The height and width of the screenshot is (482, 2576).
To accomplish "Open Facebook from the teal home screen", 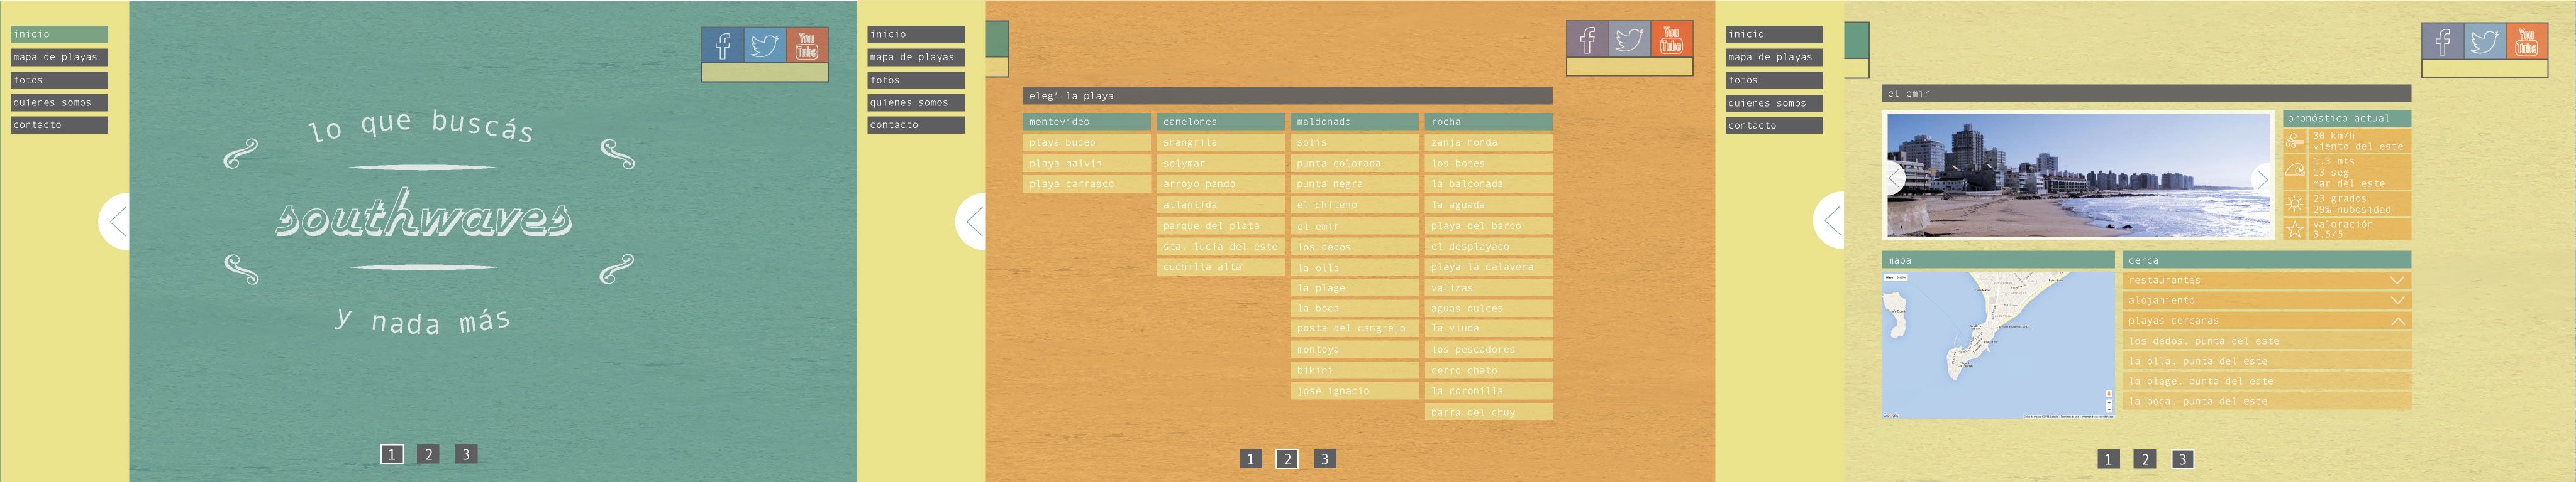I will [723, 45].
